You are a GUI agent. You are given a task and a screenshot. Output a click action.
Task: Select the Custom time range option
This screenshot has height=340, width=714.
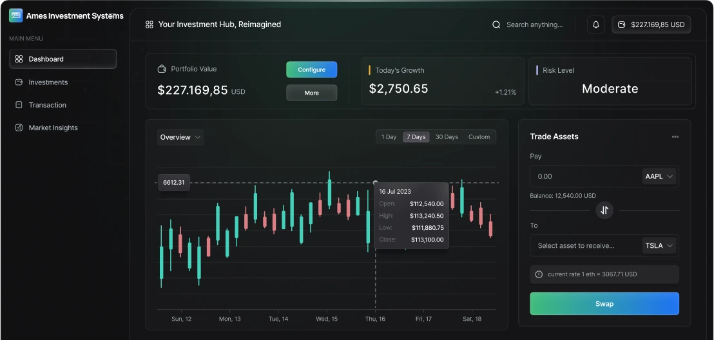pyautogui.click(x=479, y=137)
